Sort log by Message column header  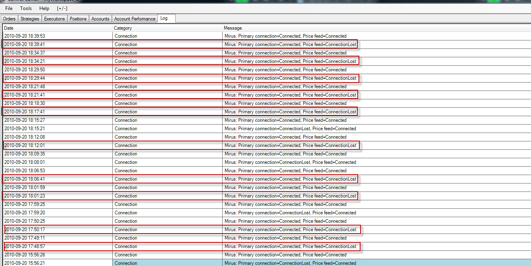coord(377,28)
